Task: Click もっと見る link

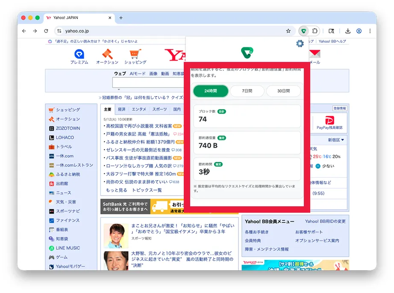Action: click(x=116, y=190)
